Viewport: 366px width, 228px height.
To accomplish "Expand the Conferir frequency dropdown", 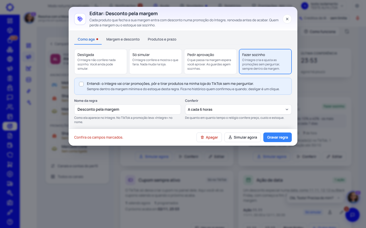I will point(238,109).
